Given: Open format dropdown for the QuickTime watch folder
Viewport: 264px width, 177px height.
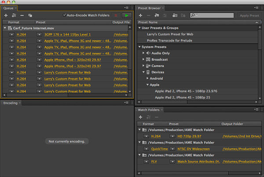Looking at the screenshot, I should (x=147, y=149).
